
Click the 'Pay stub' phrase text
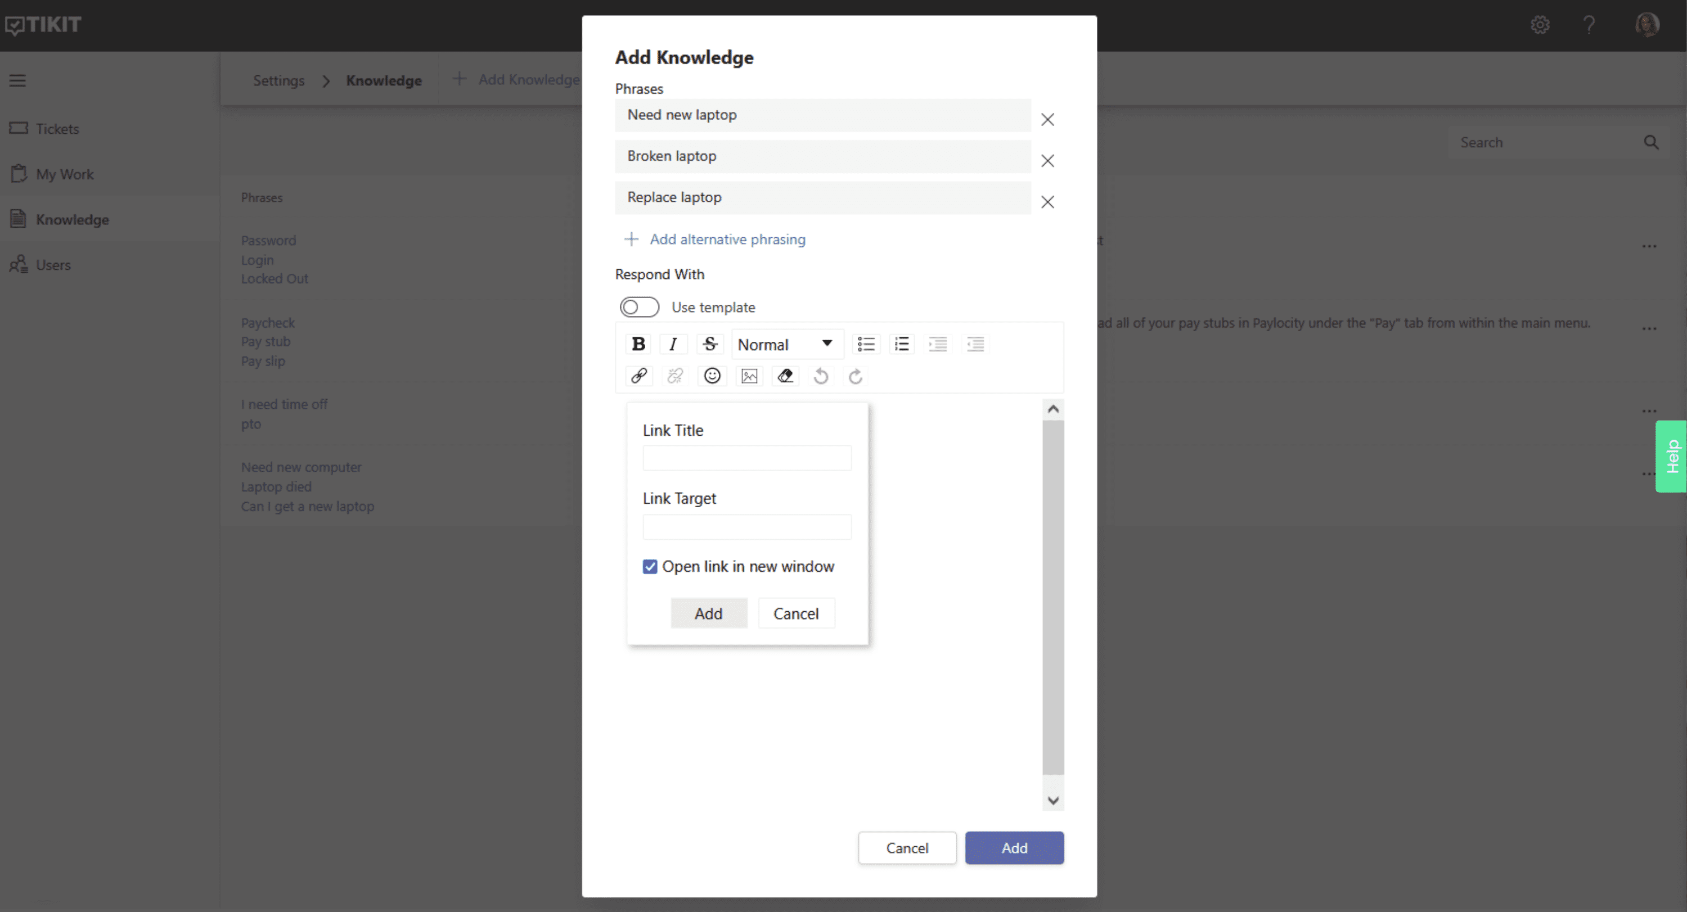tap(266, 342)
